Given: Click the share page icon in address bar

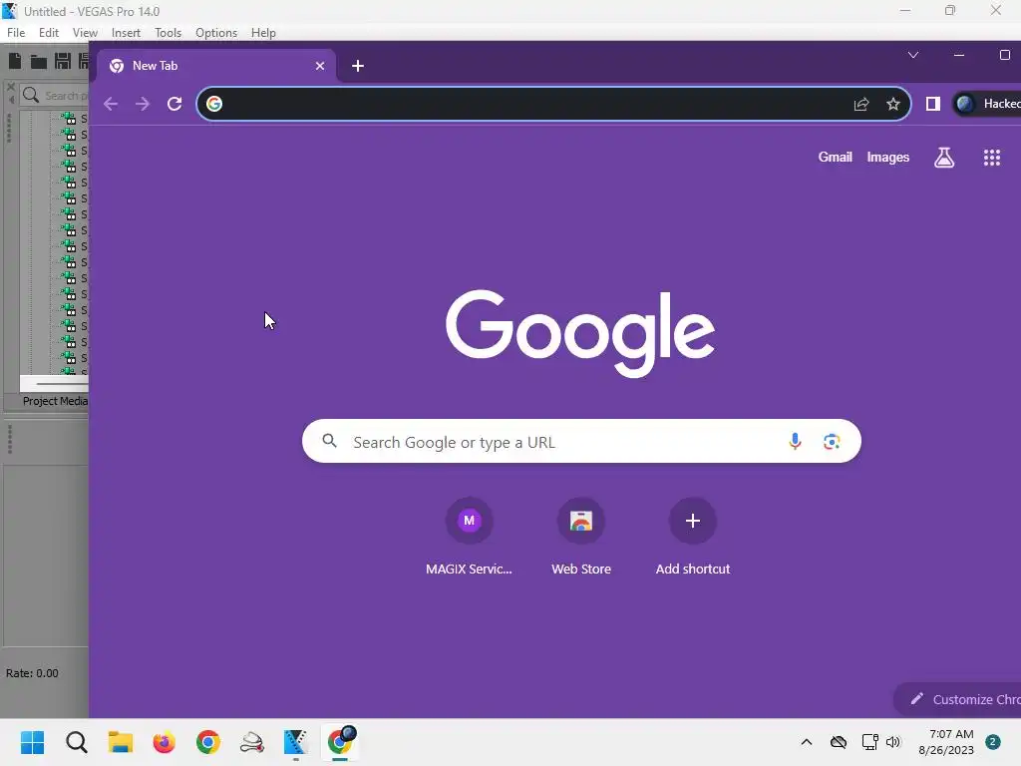Looking at the screenshot, I should point(861,104).
